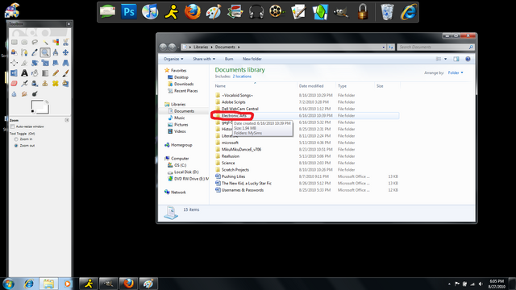The width and height of the screenshot is (516, 290).
Task: Select the Text tool letter A
Action: (24, 73)
